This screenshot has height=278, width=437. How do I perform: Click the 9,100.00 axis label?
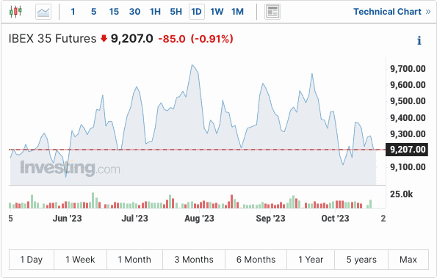click(408, 167)
